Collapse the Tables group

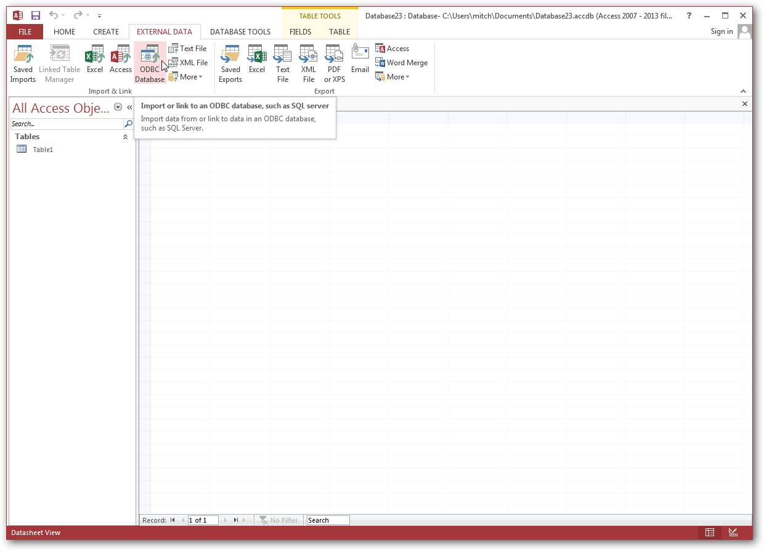(125, 137)
